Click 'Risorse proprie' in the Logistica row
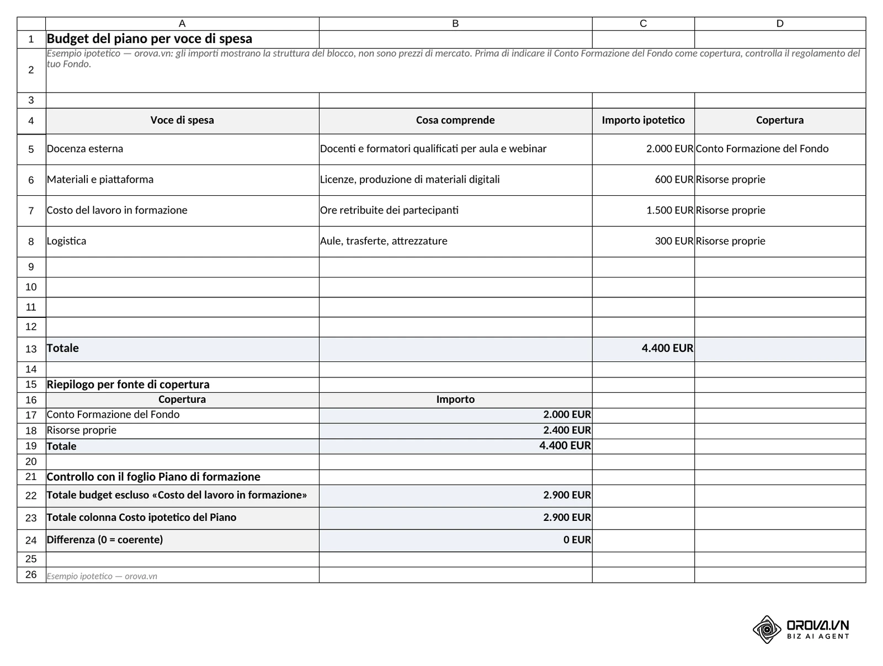This screenshot has width=883, height=666. pyautogui.click(x=730, y=241)
